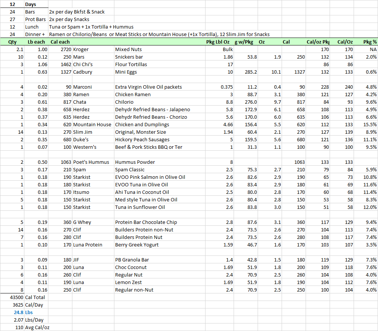Click the 'Mixed Nuts' item cell

point(128,49)
